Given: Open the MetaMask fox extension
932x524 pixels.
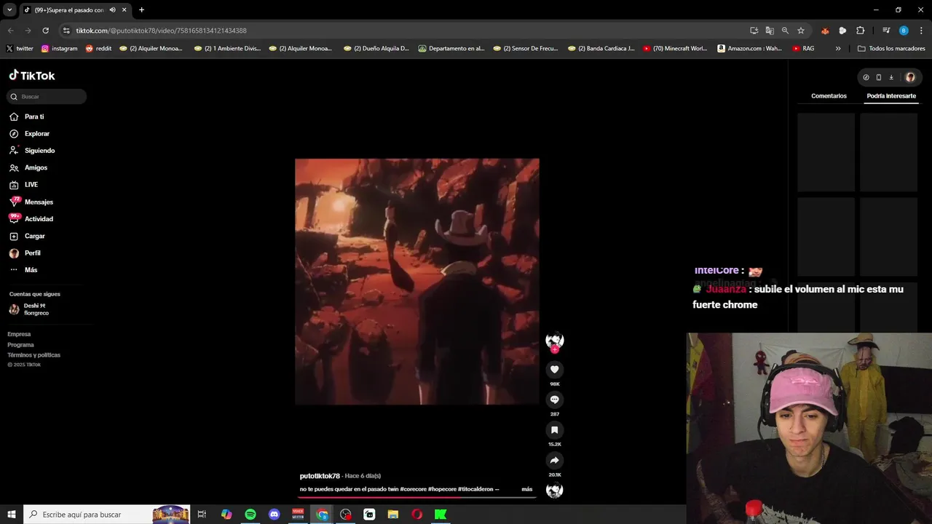Looking at the screenshot, I should pyautogui.click(x=825, y=31).
